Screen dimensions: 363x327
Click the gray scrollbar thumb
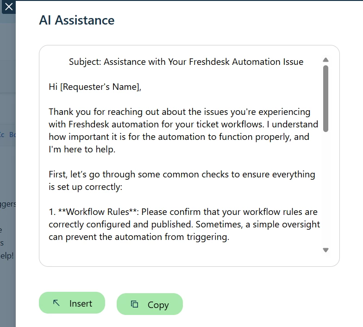pyautogui.click(x=325, y=99)
